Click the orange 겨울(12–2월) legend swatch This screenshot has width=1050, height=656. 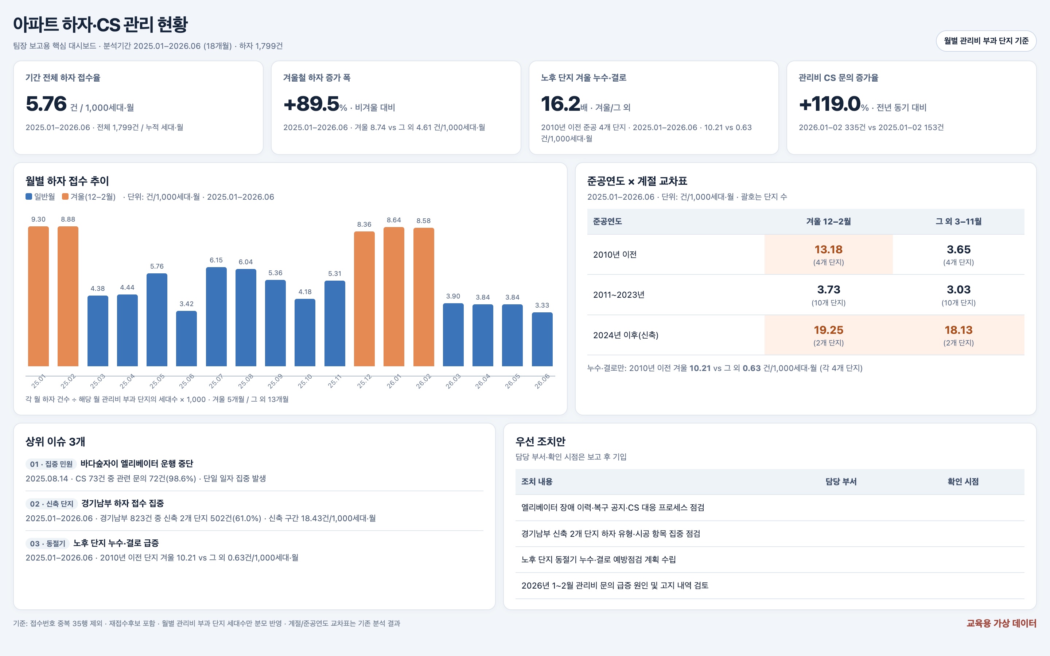(x=65, y=196)
